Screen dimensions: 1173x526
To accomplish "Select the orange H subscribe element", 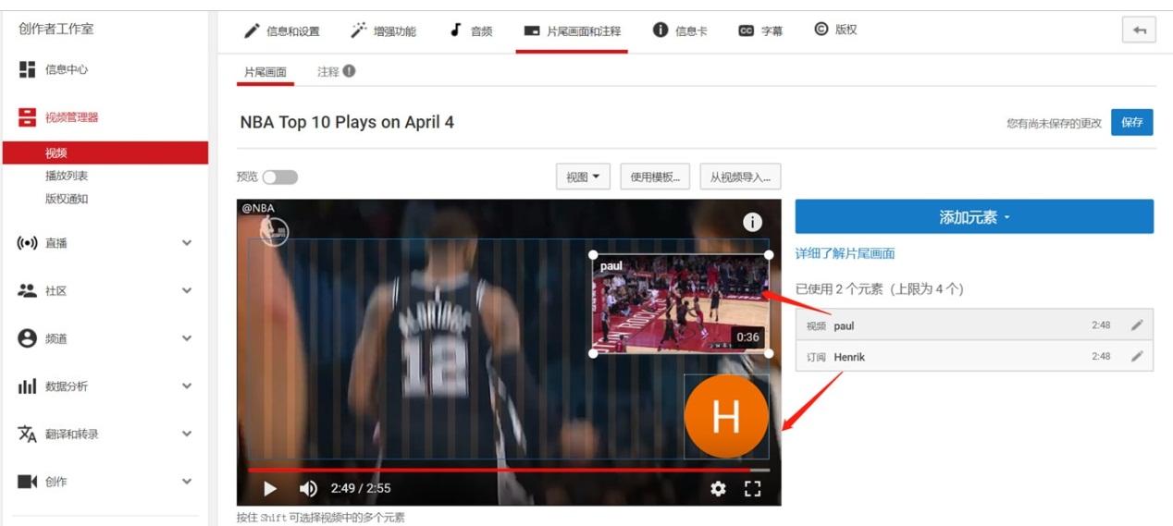I will click(726, 417).
